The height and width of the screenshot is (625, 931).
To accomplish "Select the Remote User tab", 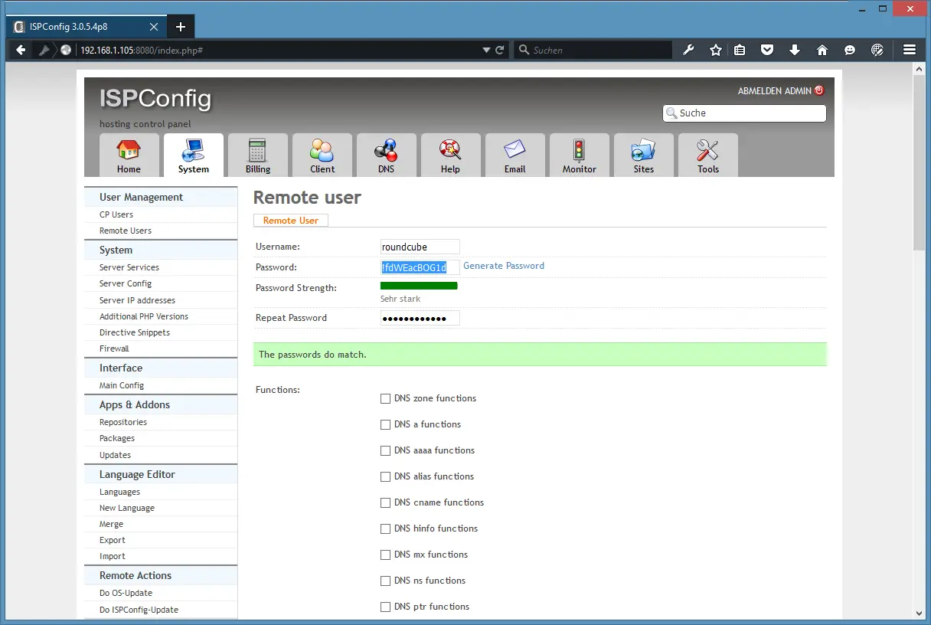I will tap(291, 221).
